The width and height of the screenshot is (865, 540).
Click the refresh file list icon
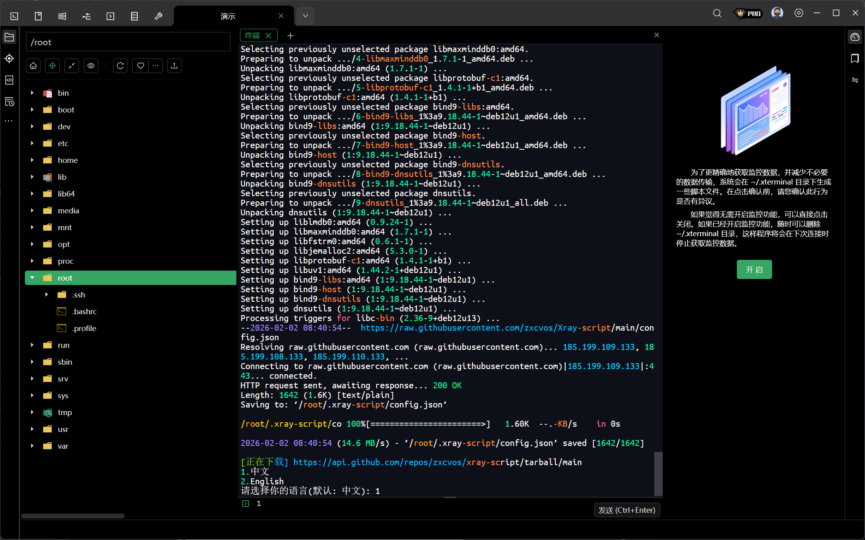point(120,66)
